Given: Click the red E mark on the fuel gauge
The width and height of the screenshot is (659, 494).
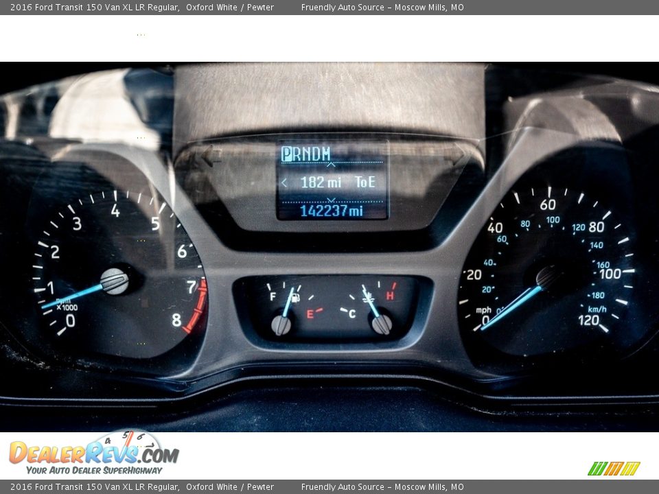Looking at the screenshot, I should [310, 314].
